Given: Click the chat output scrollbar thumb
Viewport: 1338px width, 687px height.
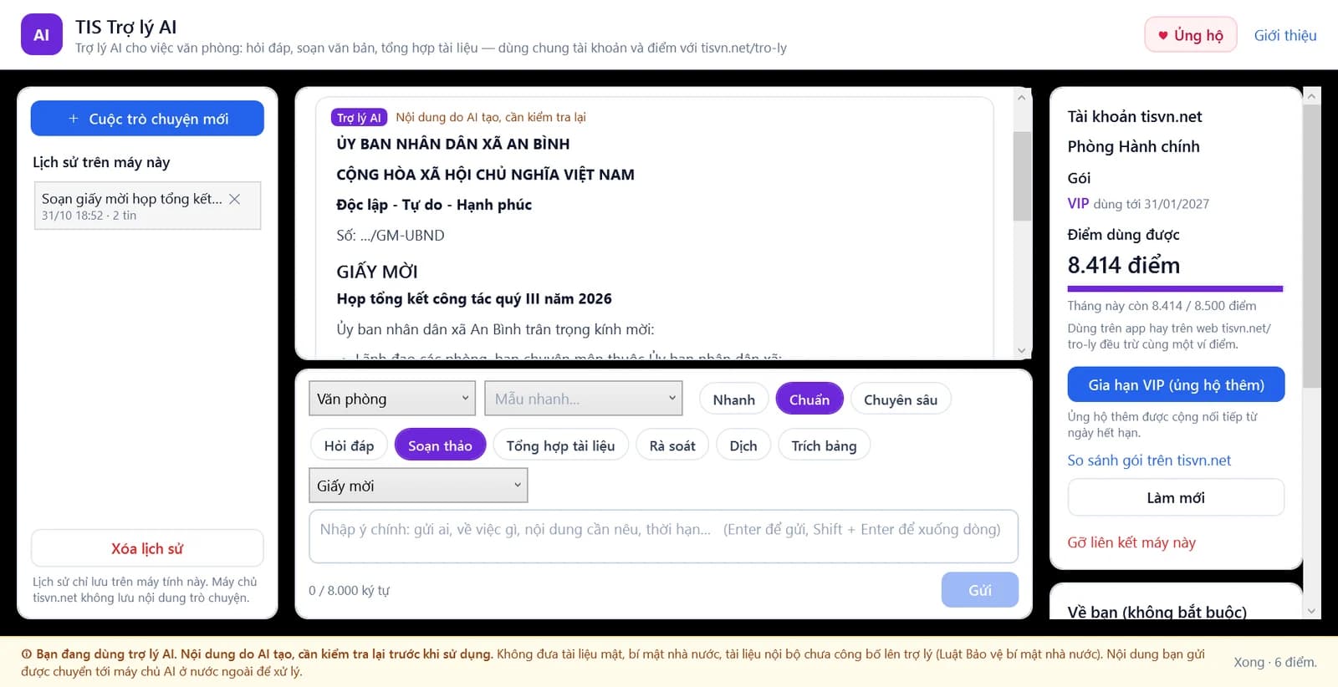Looking at the screenshot, I should 1022,176.
